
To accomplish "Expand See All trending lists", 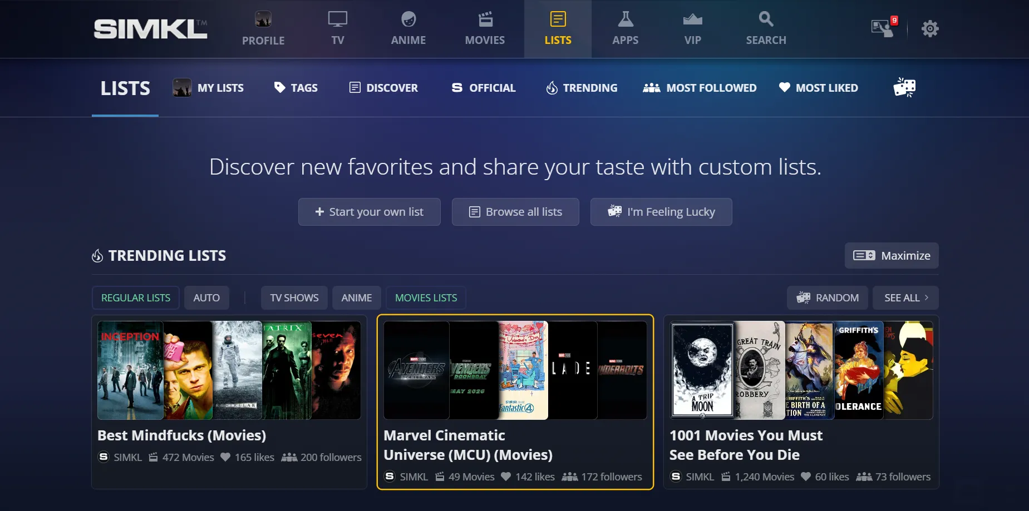I will 905,298.
